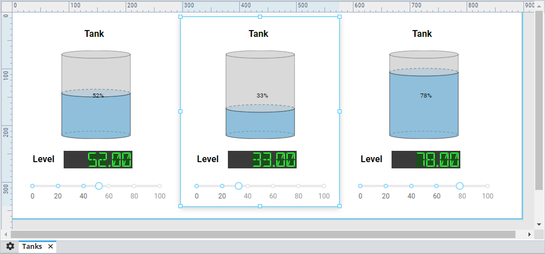This screenshot has width=545, height=254.
Task: Click the 500 mark on the horizontal ruler
Action: (x=302, y=6)
